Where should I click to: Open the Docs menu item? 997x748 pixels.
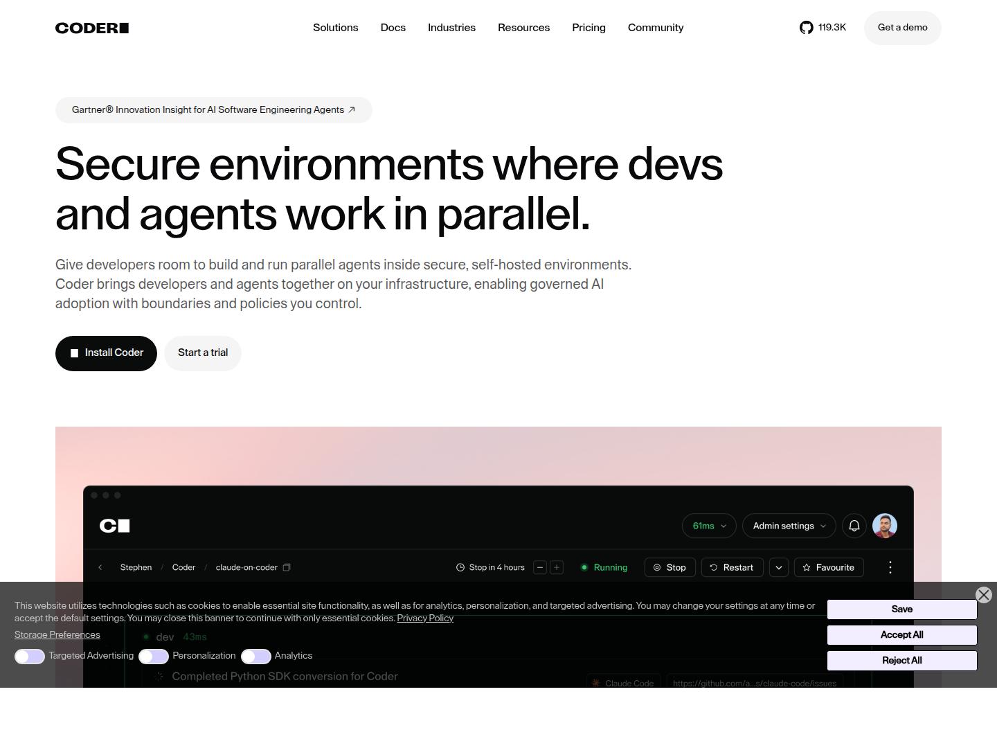pyautogui.click(x=393, y=28)
